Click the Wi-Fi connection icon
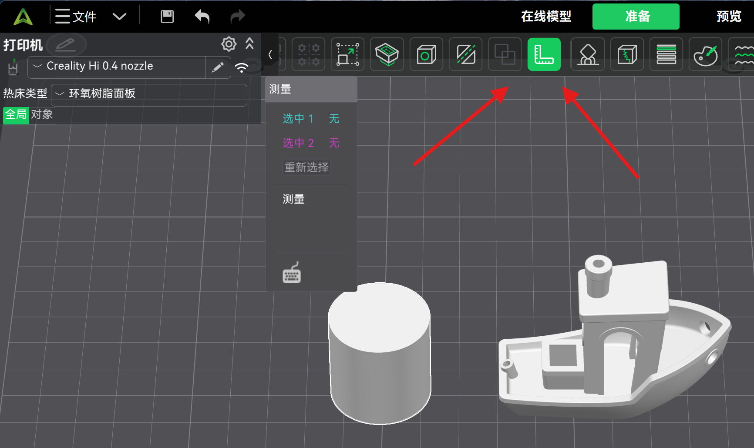This screenshot has height=448, width=754. (x=242, y=67)
